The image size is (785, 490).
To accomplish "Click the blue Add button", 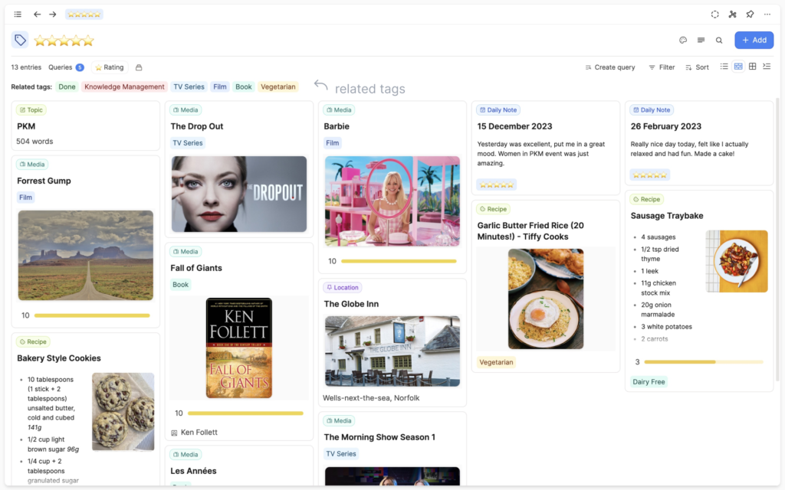I will pos(754,40).
